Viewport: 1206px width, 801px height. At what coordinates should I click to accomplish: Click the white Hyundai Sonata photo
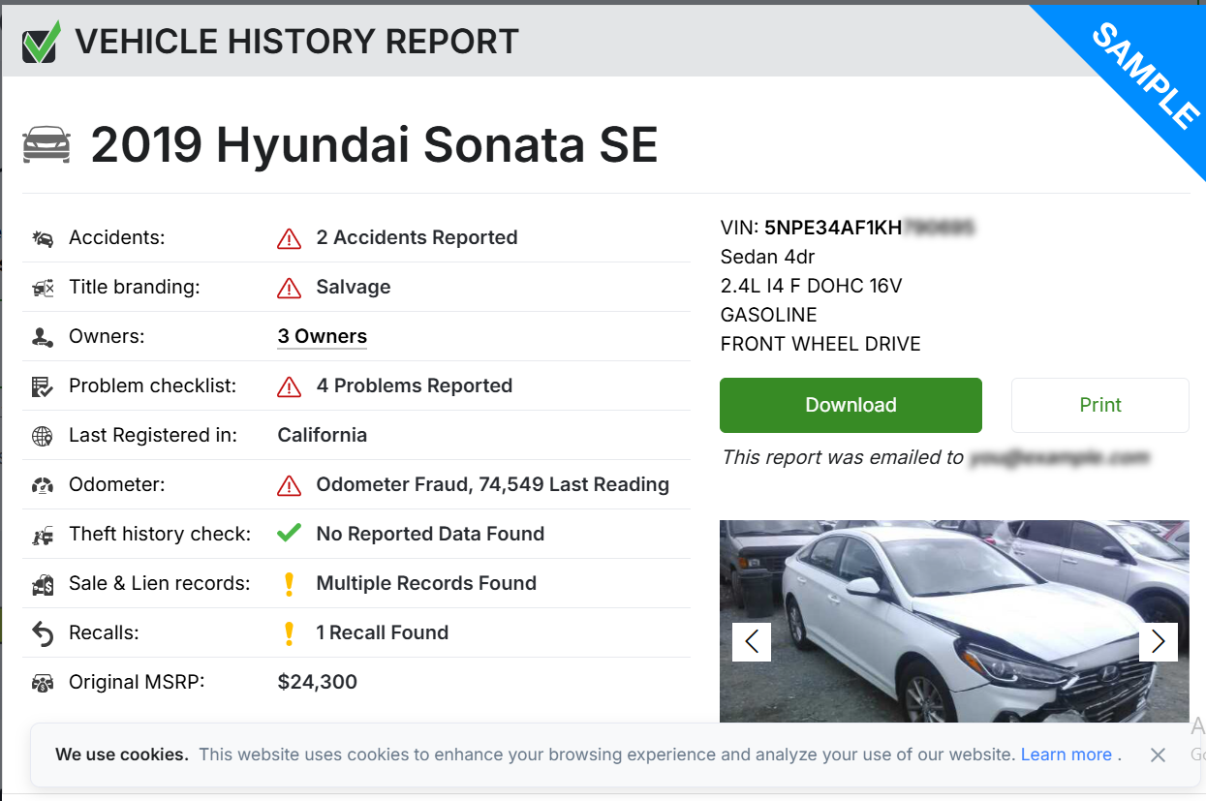[954, 621]
